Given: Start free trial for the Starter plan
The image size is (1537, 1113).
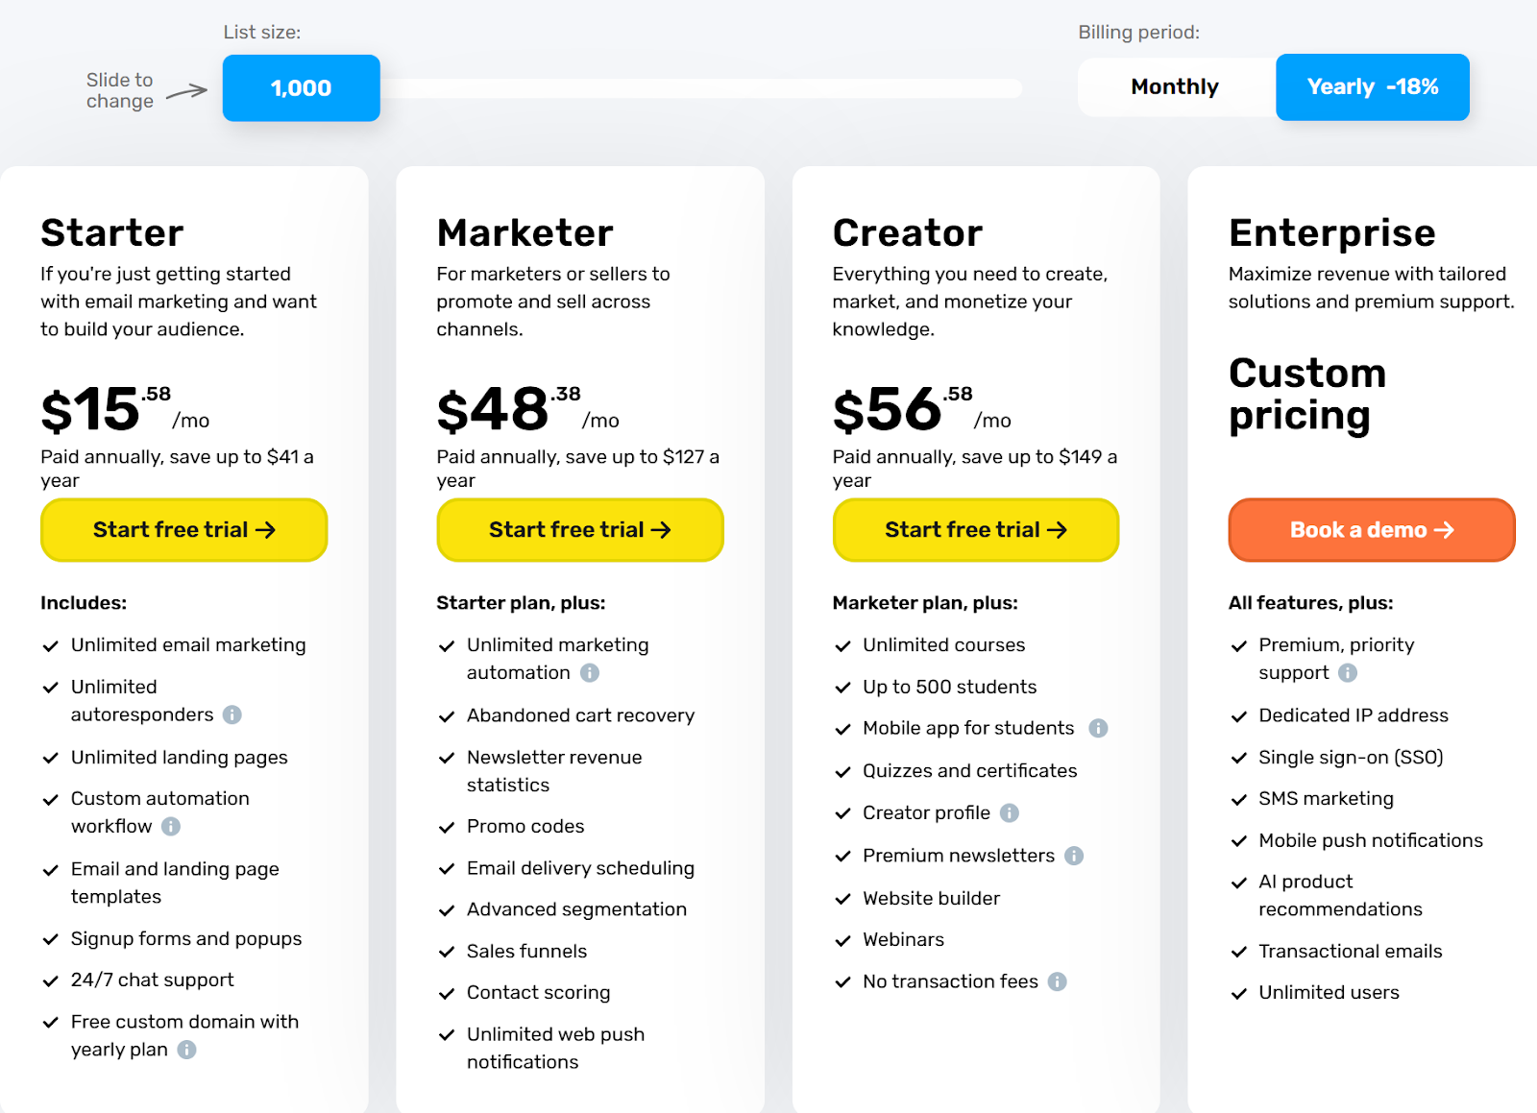Looking at the screenshot, I should (x=183, y=529).
